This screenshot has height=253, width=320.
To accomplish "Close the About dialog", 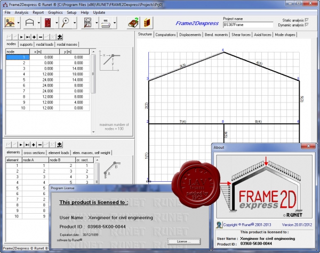I will point(308,146).
